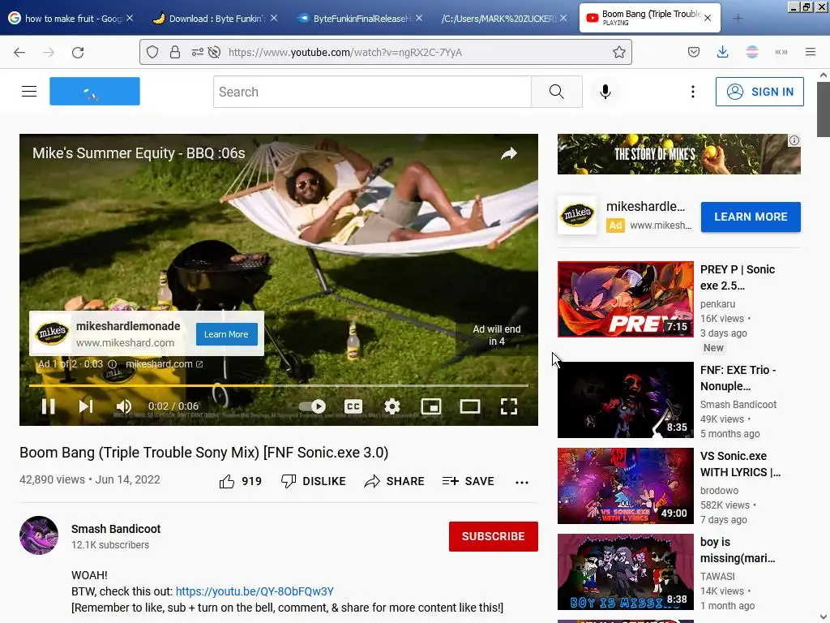Click penkaru channel name

click(x=717, y=304)
